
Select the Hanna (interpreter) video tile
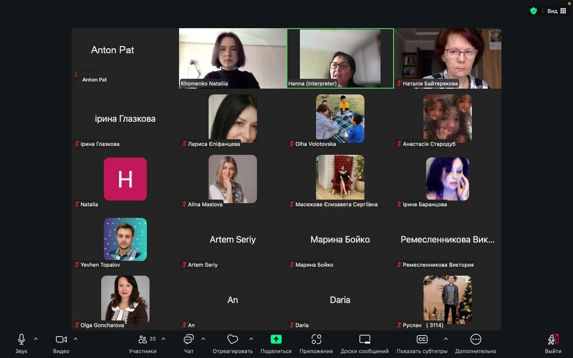(340, 58)
